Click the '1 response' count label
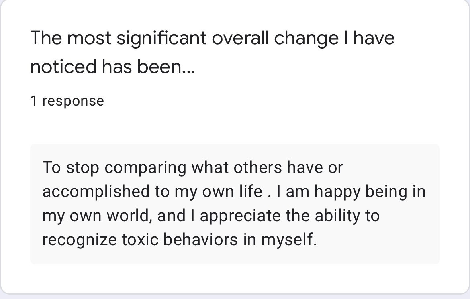Image resolution: width=470 pixels, height=299 pixels. 67,101
